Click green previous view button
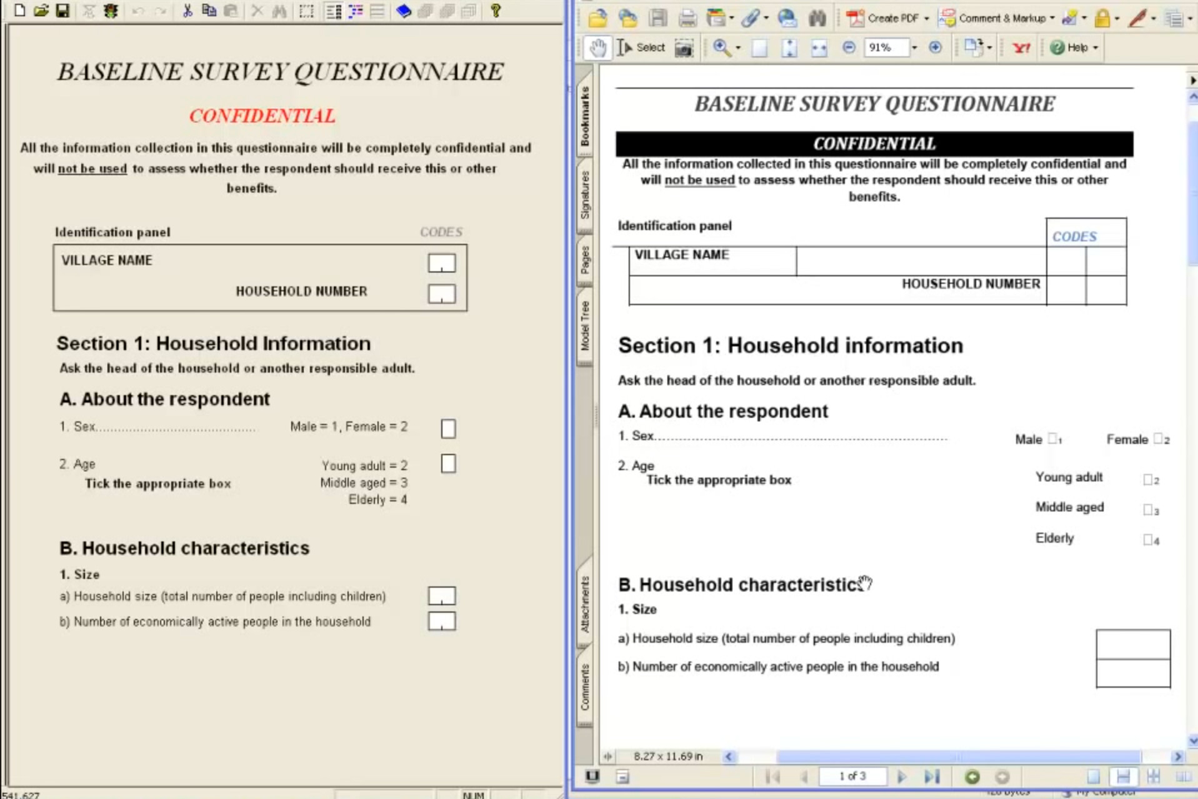The width and height of the screenshot is (1198, 799). 972,776
